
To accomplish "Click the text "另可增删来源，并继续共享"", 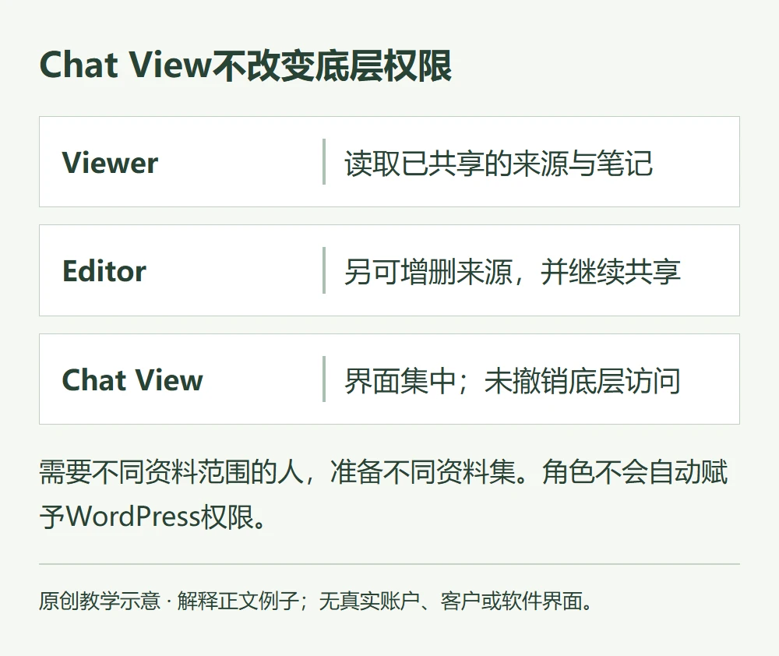I will pos(513,271).
